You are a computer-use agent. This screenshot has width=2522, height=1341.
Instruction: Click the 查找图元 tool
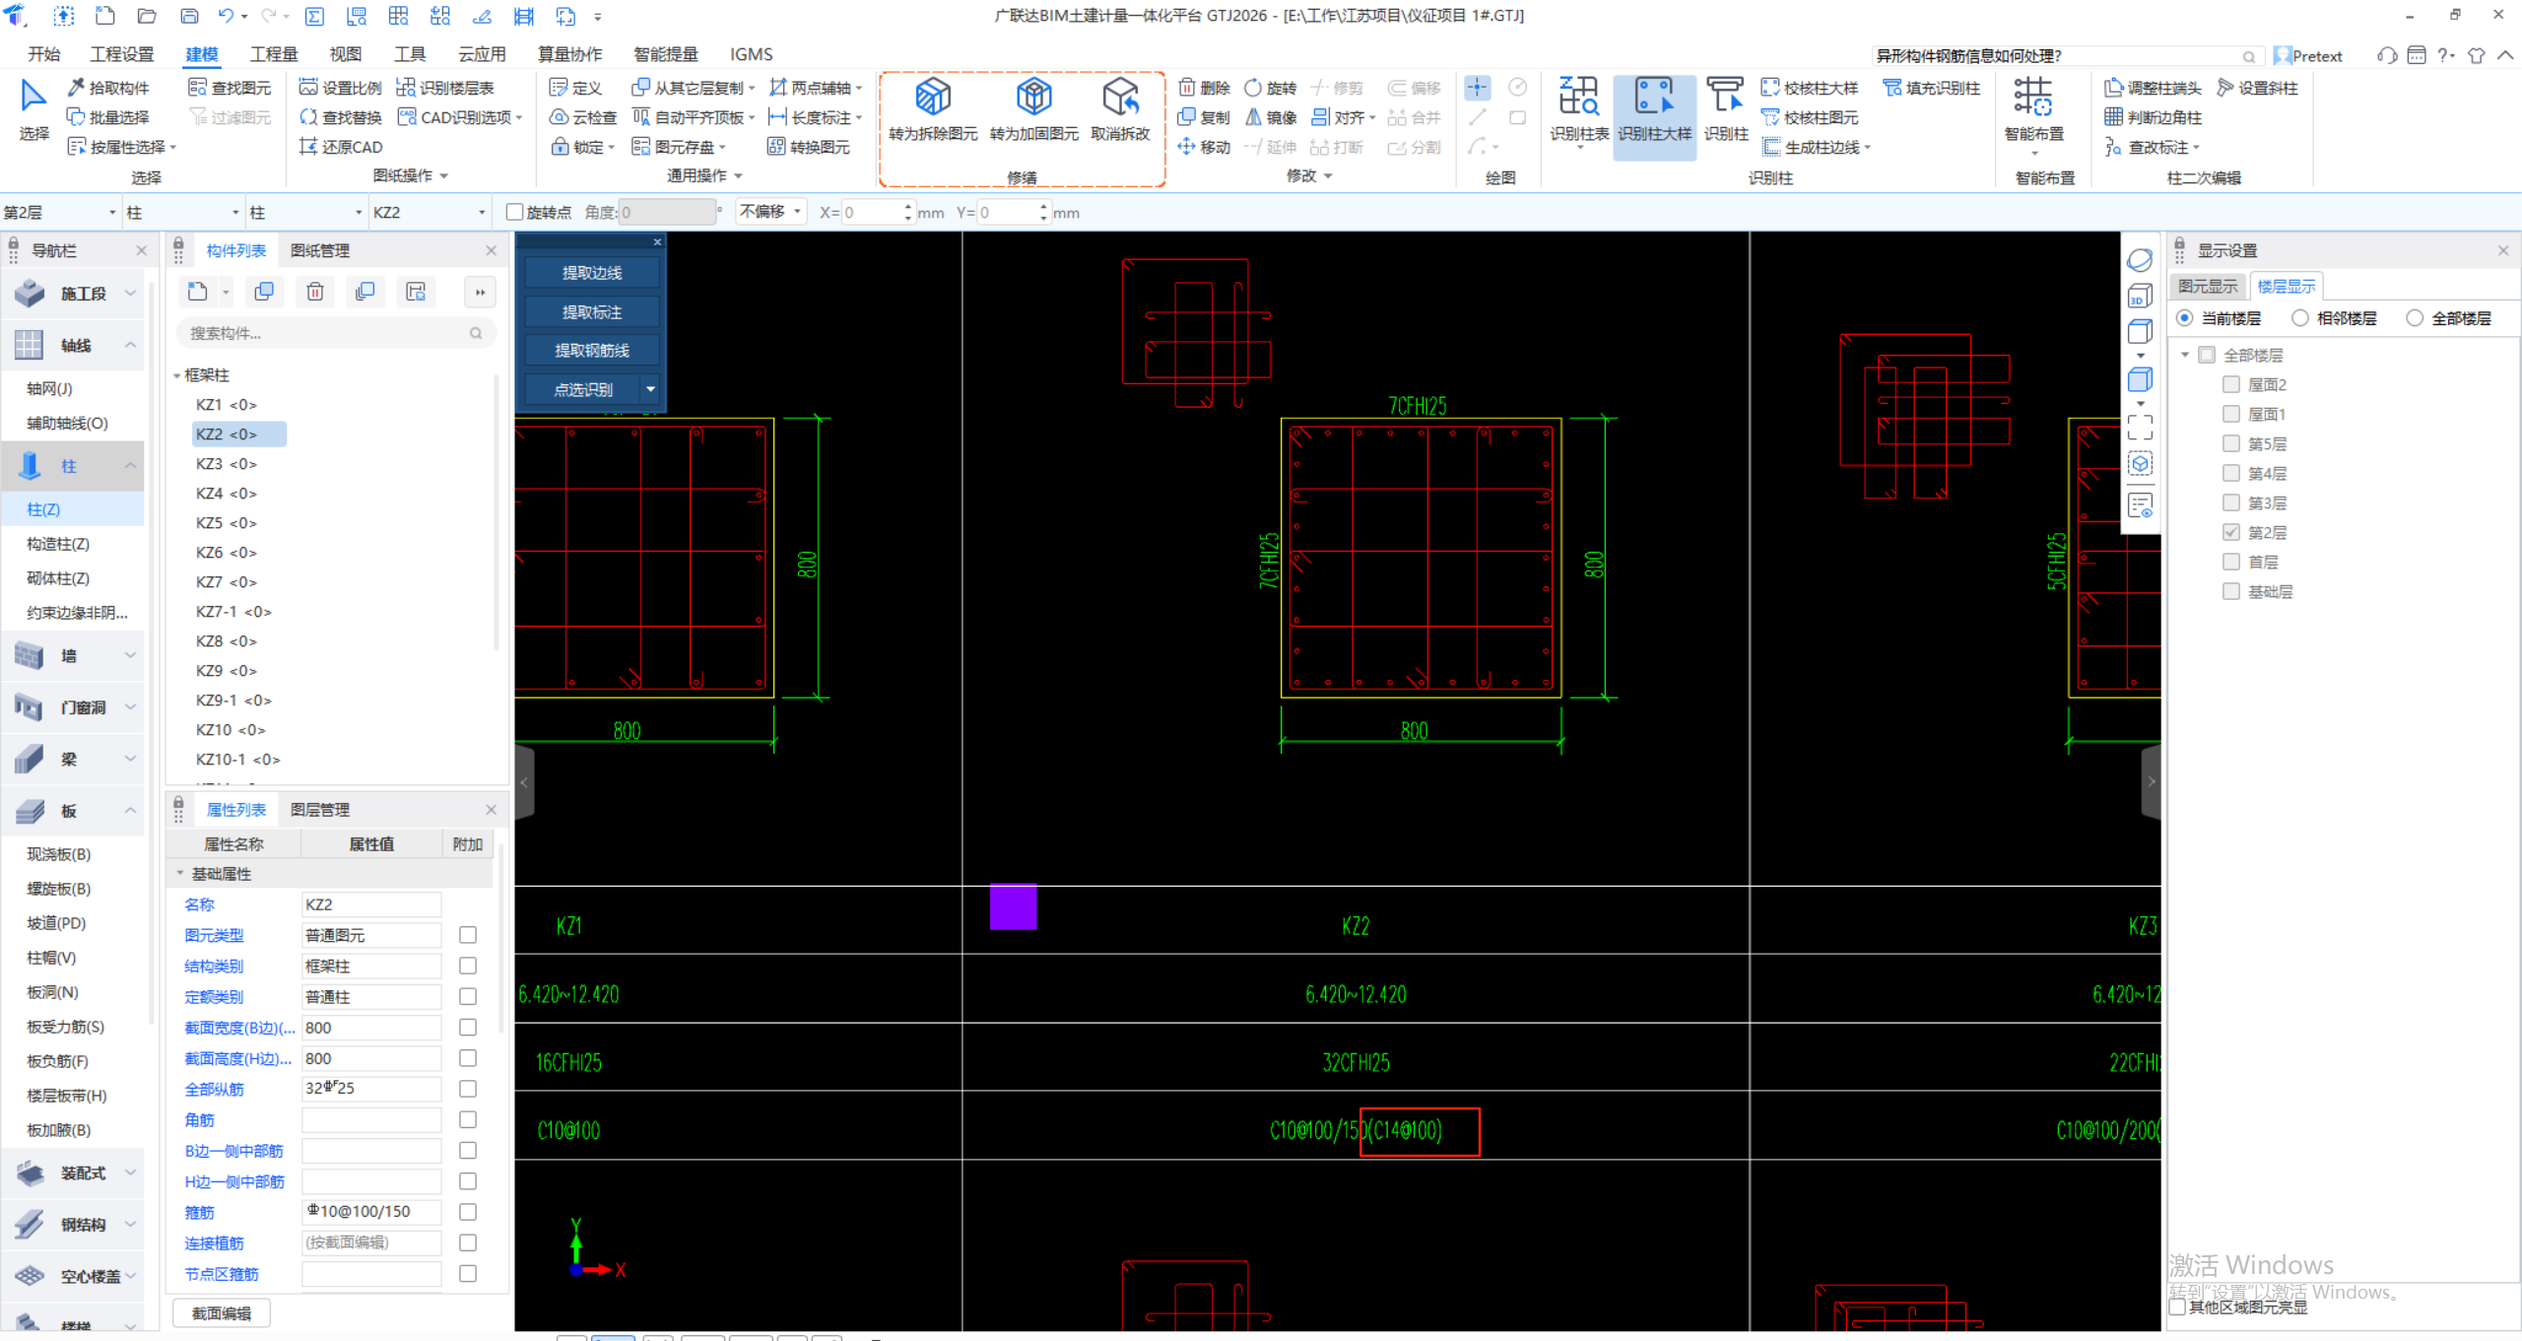230,88
